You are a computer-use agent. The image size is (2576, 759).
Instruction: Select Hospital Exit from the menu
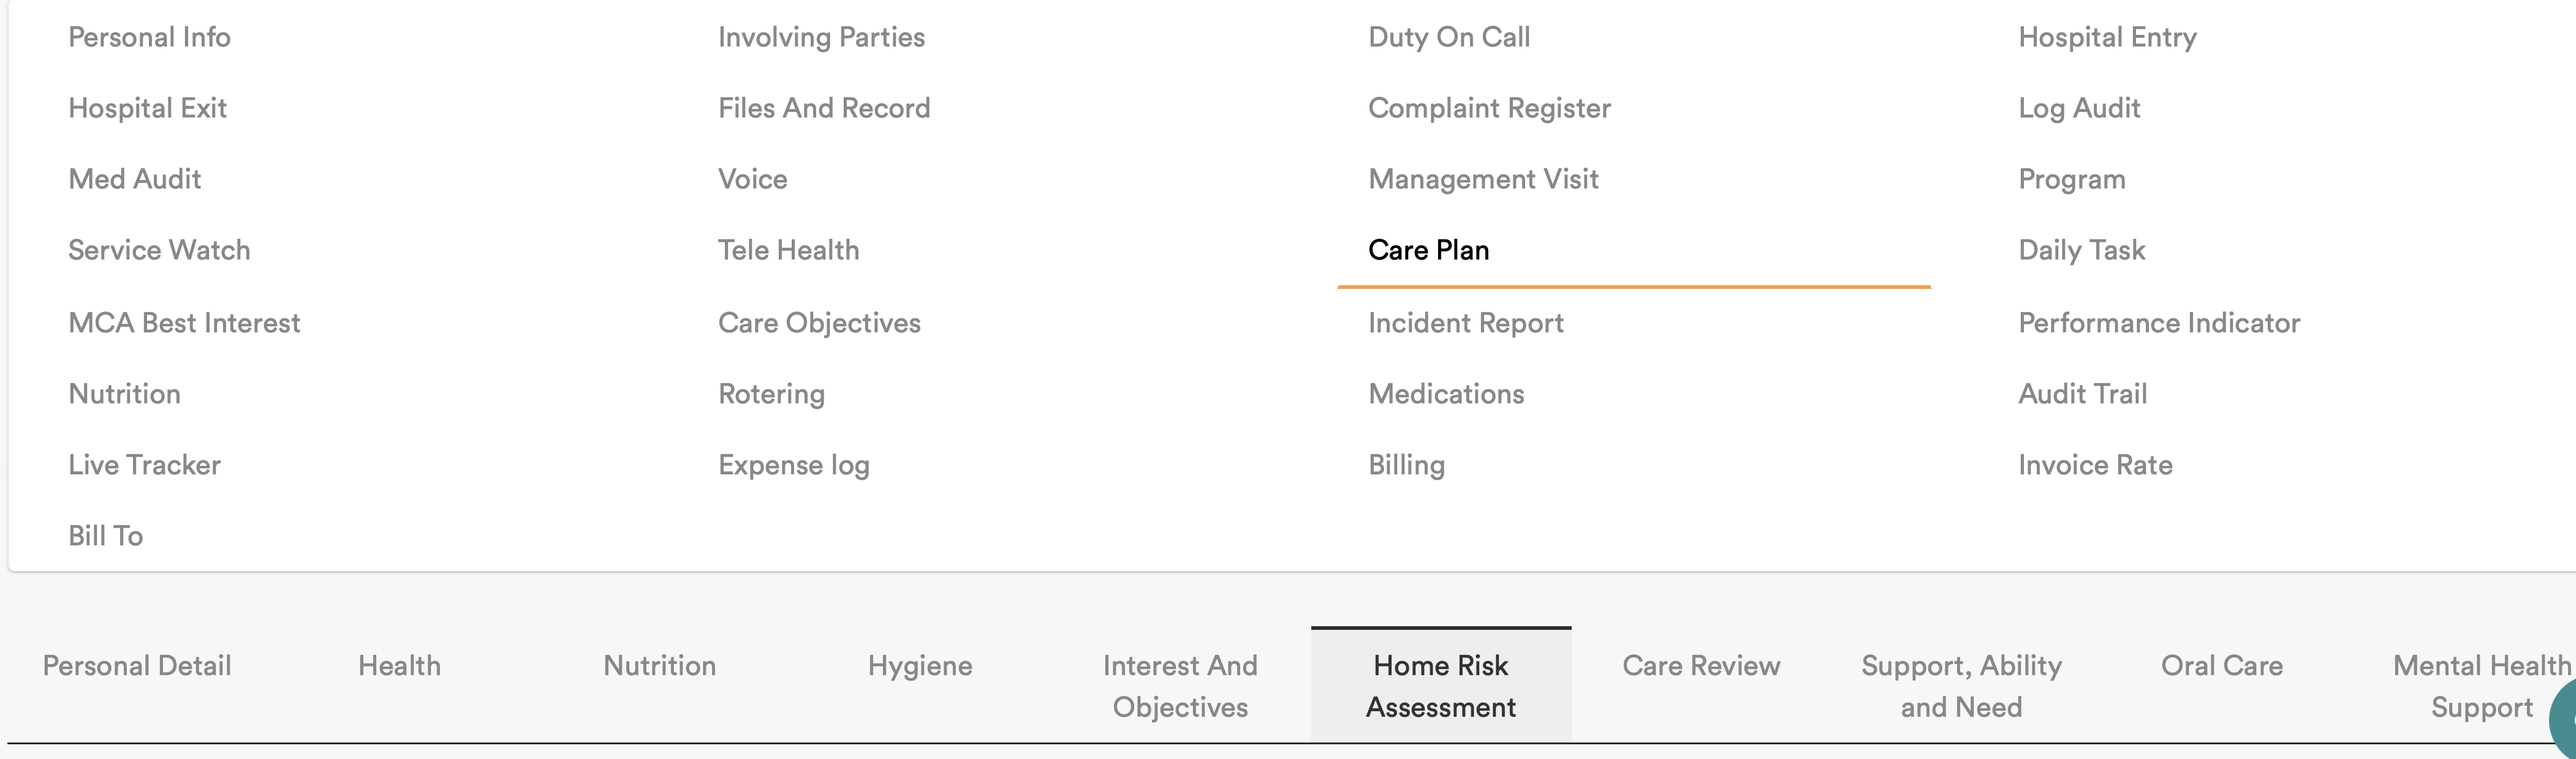click(x=147, y=108)
